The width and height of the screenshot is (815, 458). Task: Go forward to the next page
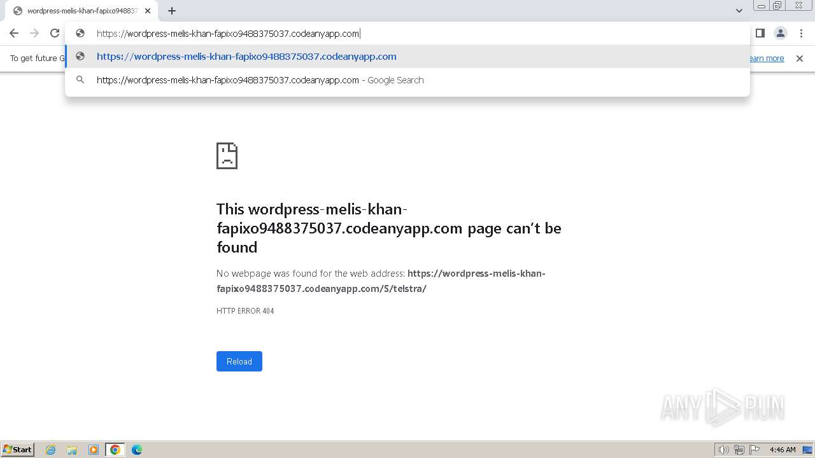tap(34, 33)
